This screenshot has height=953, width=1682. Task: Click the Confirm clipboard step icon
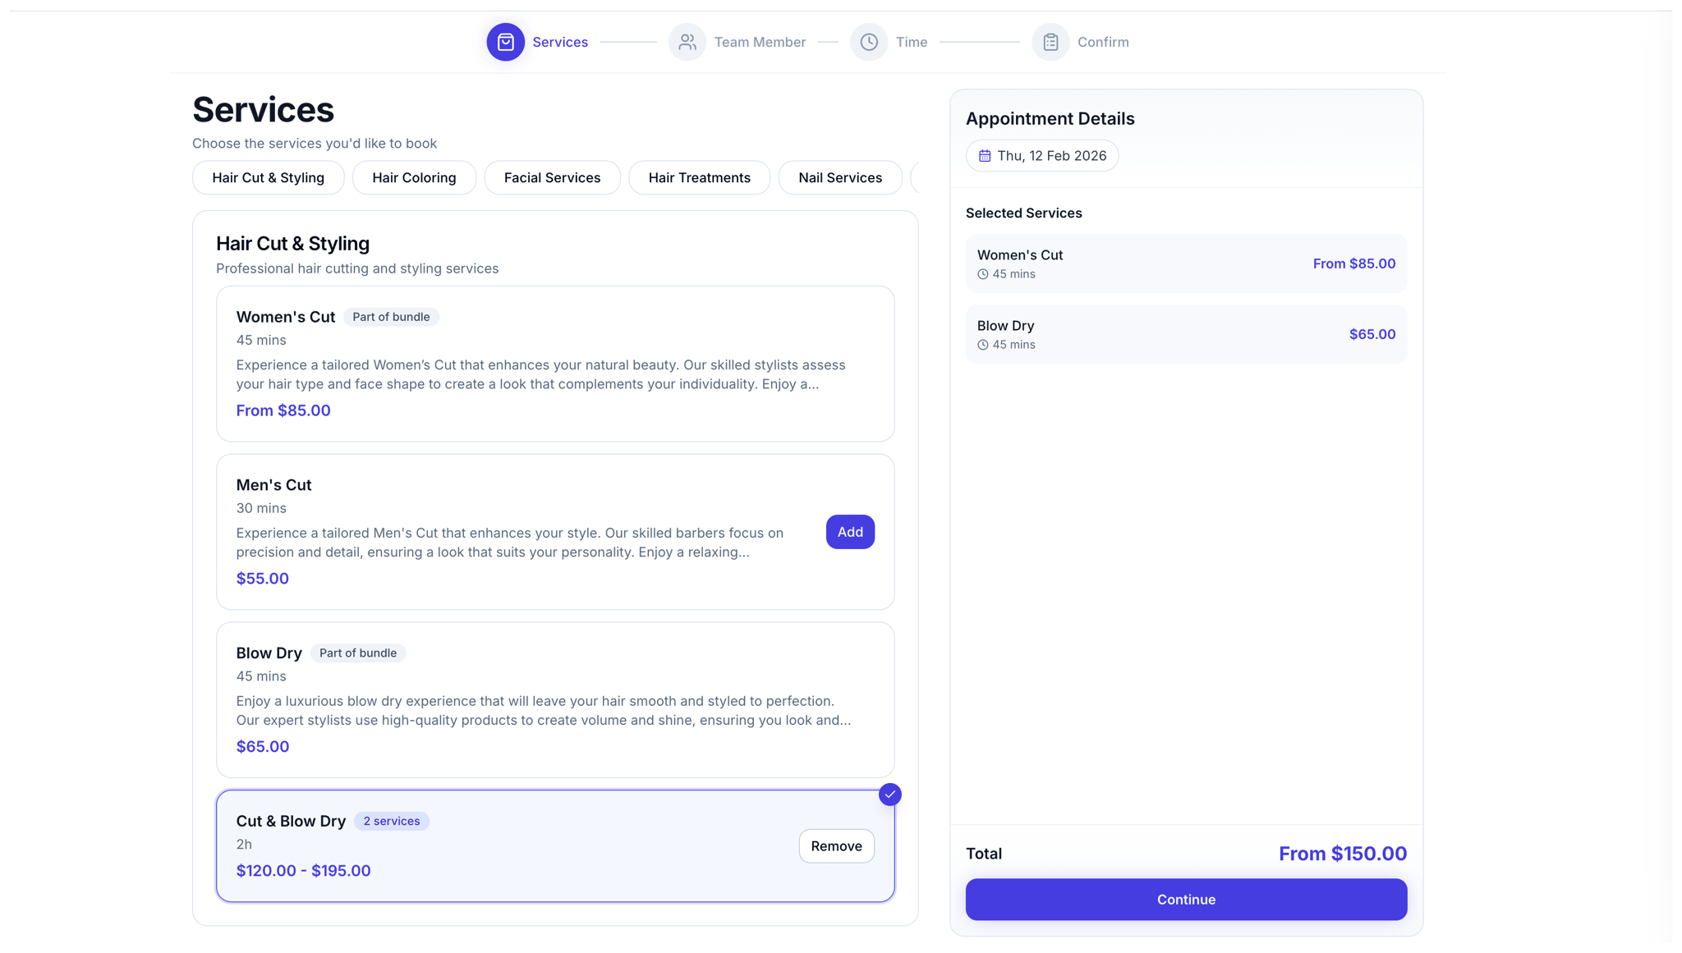click(x=1050, y=42)
